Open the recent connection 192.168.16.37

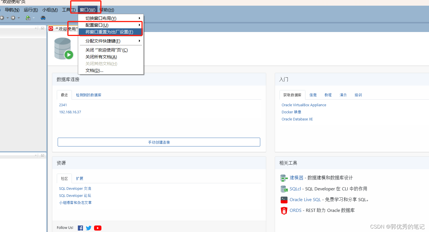(x=70, y=112)
